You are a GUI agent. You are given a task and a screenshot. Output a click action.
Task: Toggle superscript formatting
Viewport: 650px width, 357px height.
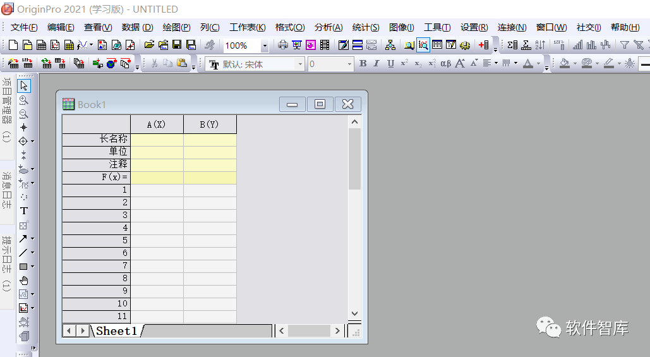click(404, 63)
